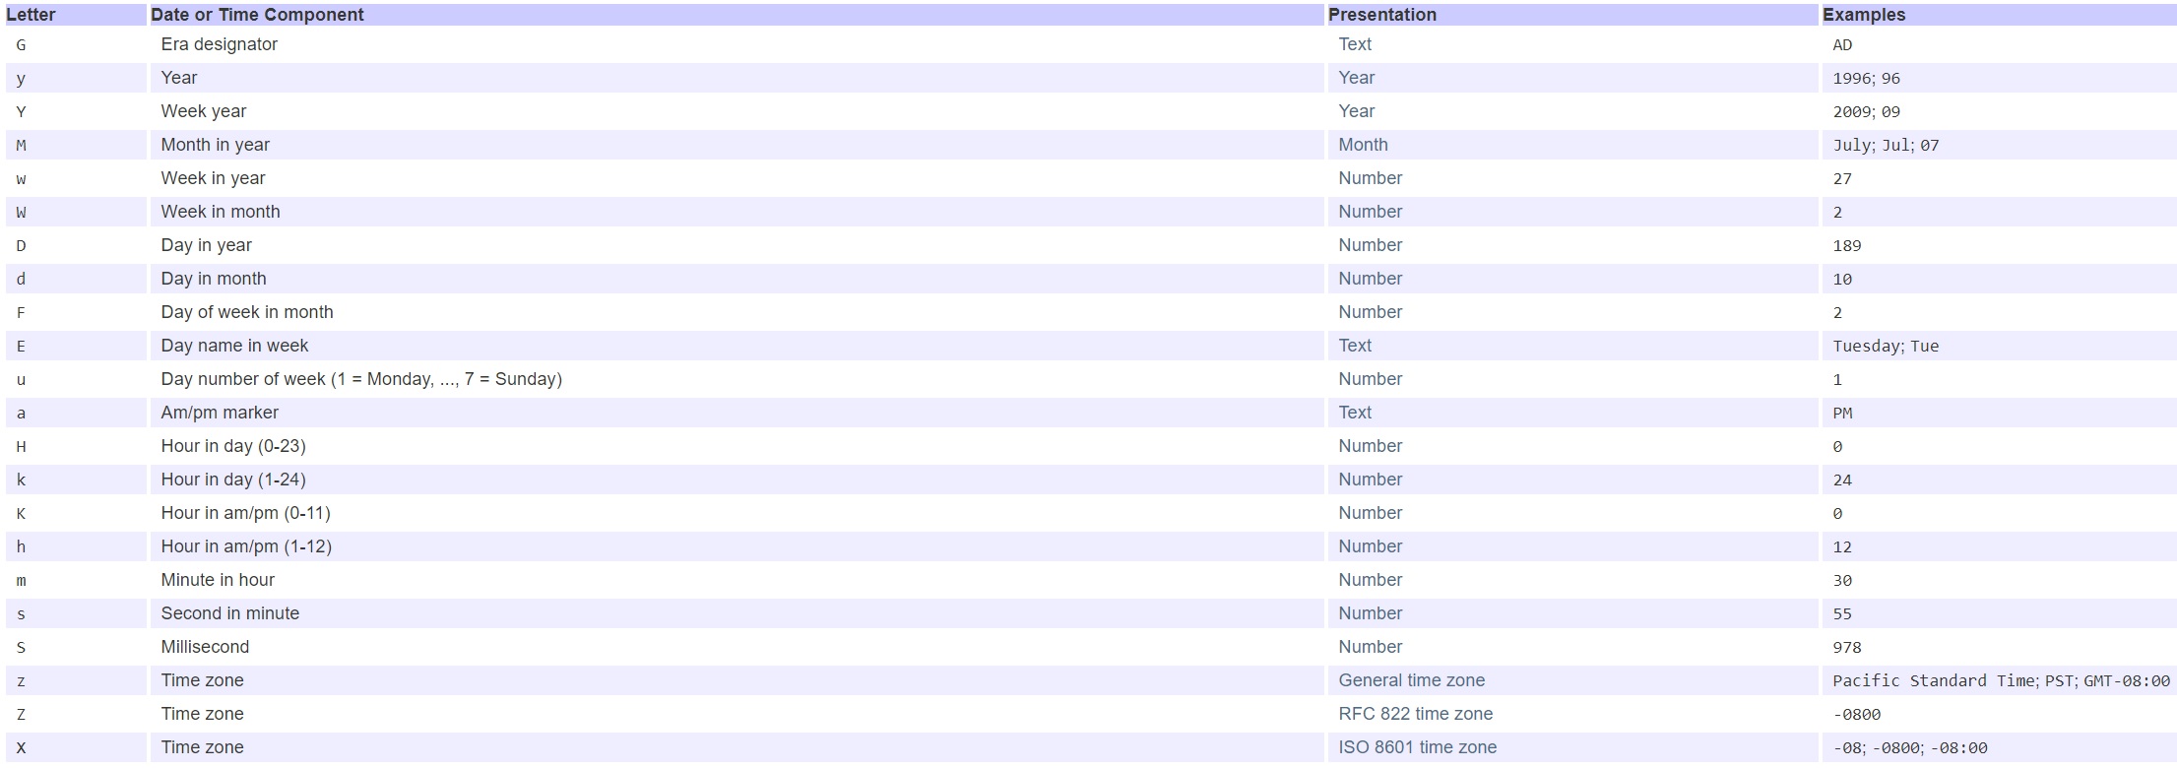Click the 'Tuesday; Tue' example cell
This screenshot has width=2177, height=768.
click(1886, 346)
